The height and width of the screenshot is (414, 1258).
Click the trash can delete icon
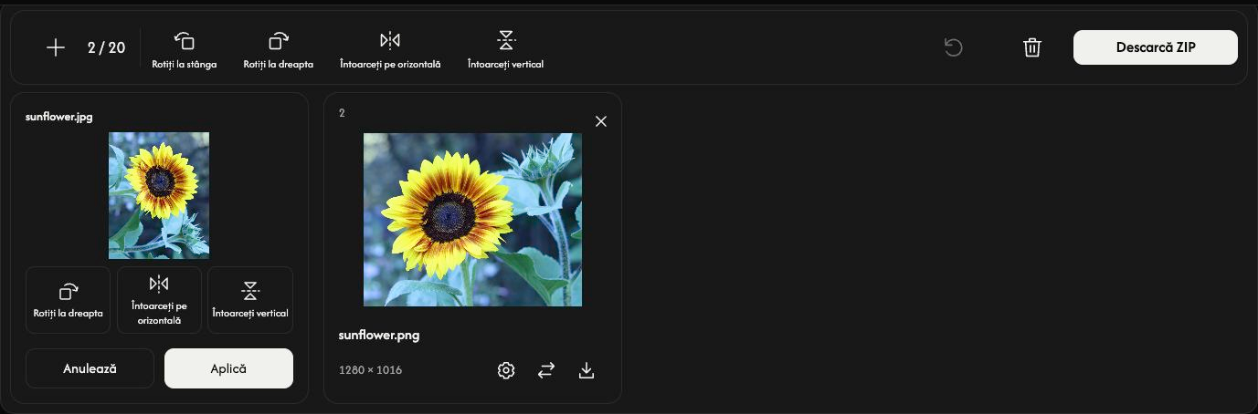(1032, 47)
